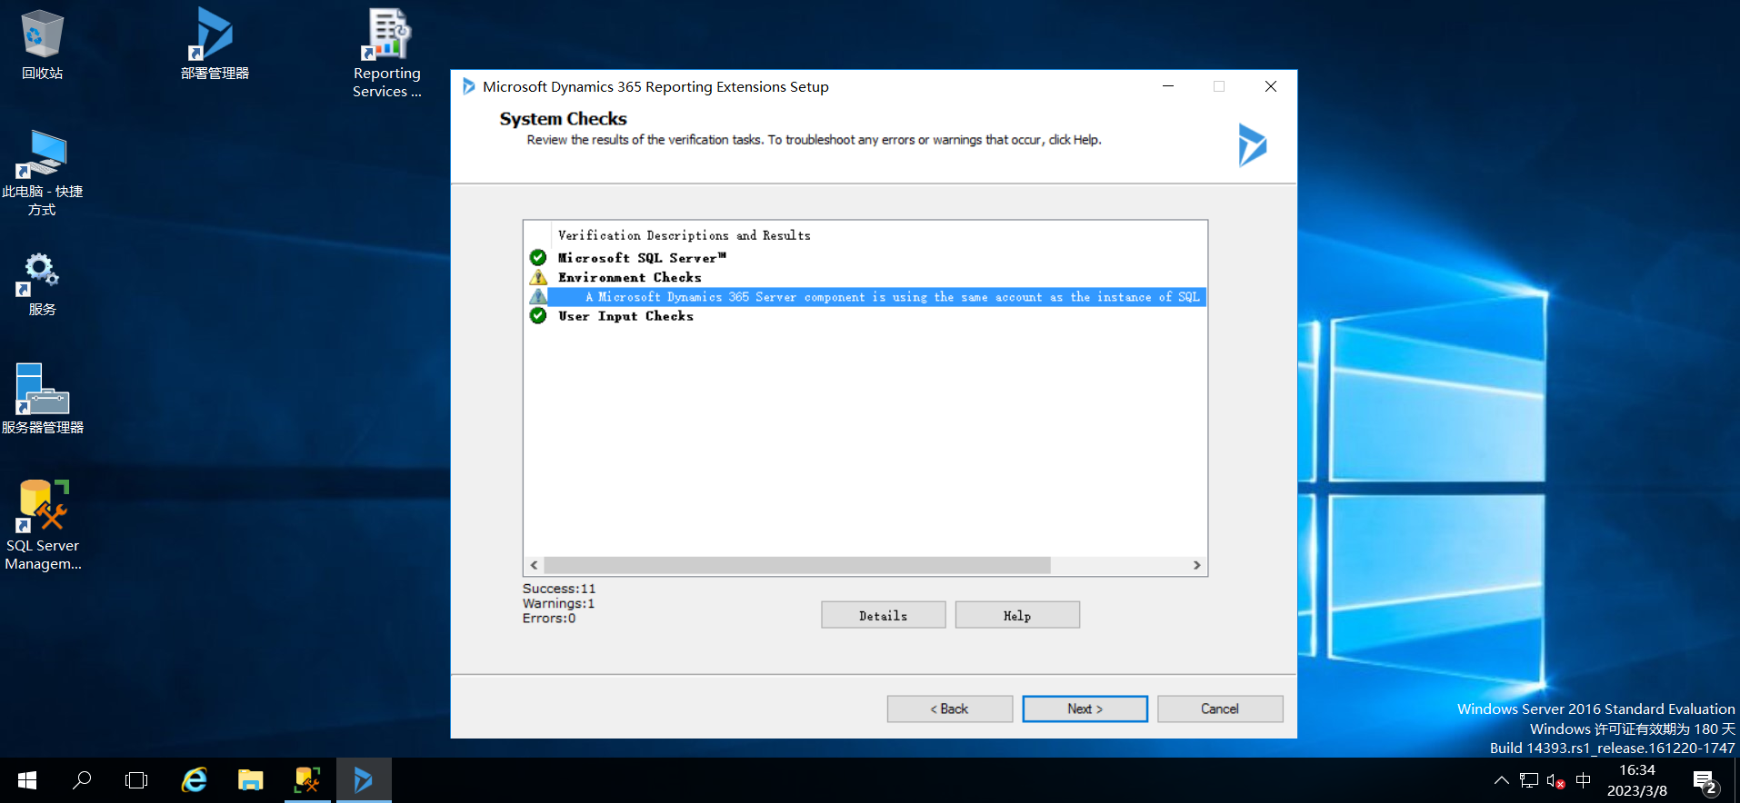Viewport: 1740px width, 803px height.
Task: Open taskbar search
Action: [82, 780]
